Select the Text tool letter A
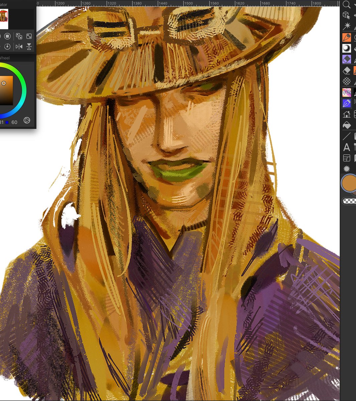 [x=347, y=147]
